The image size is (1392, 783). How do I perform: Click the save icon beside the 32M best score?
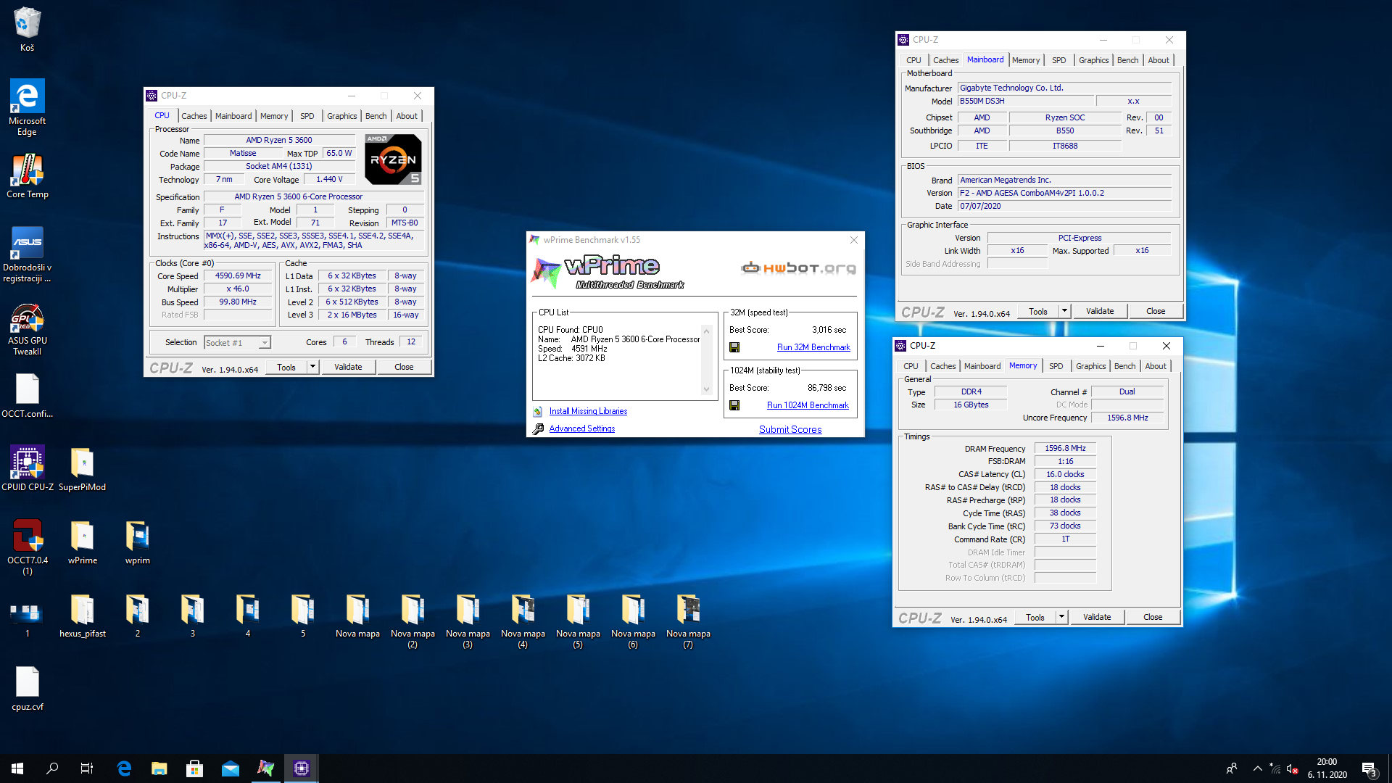[734, 347]
